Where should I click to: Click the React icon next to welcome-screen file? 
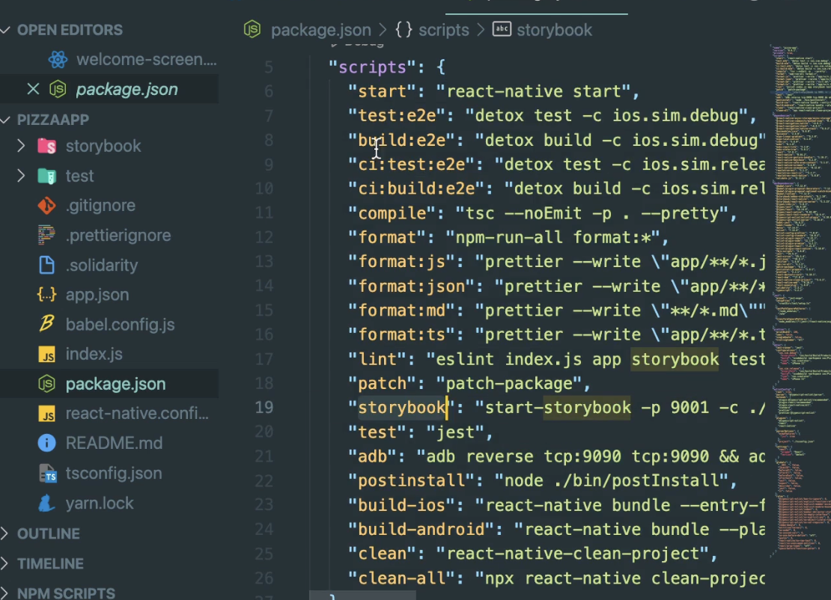tap(58, 59)
